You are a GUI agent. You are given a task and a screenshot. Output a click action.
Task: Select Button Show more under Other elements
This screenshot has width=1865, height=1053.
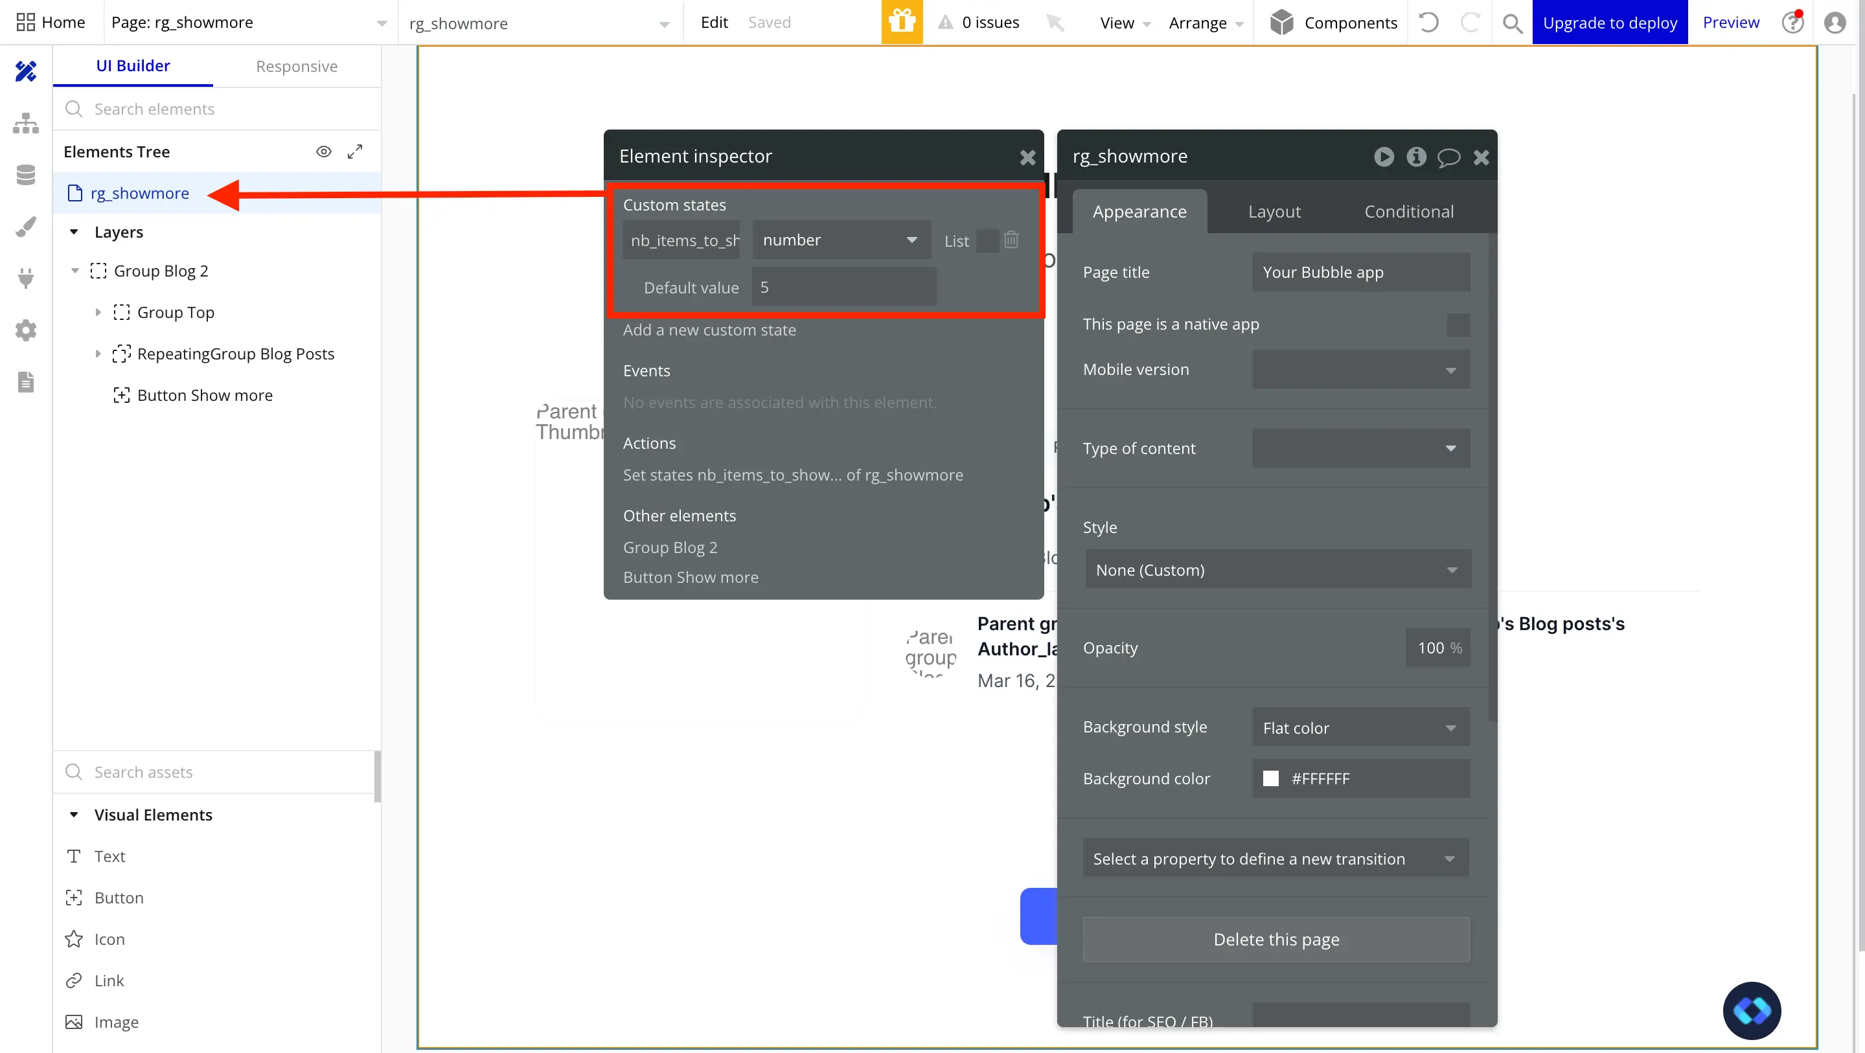click(691, 577)
